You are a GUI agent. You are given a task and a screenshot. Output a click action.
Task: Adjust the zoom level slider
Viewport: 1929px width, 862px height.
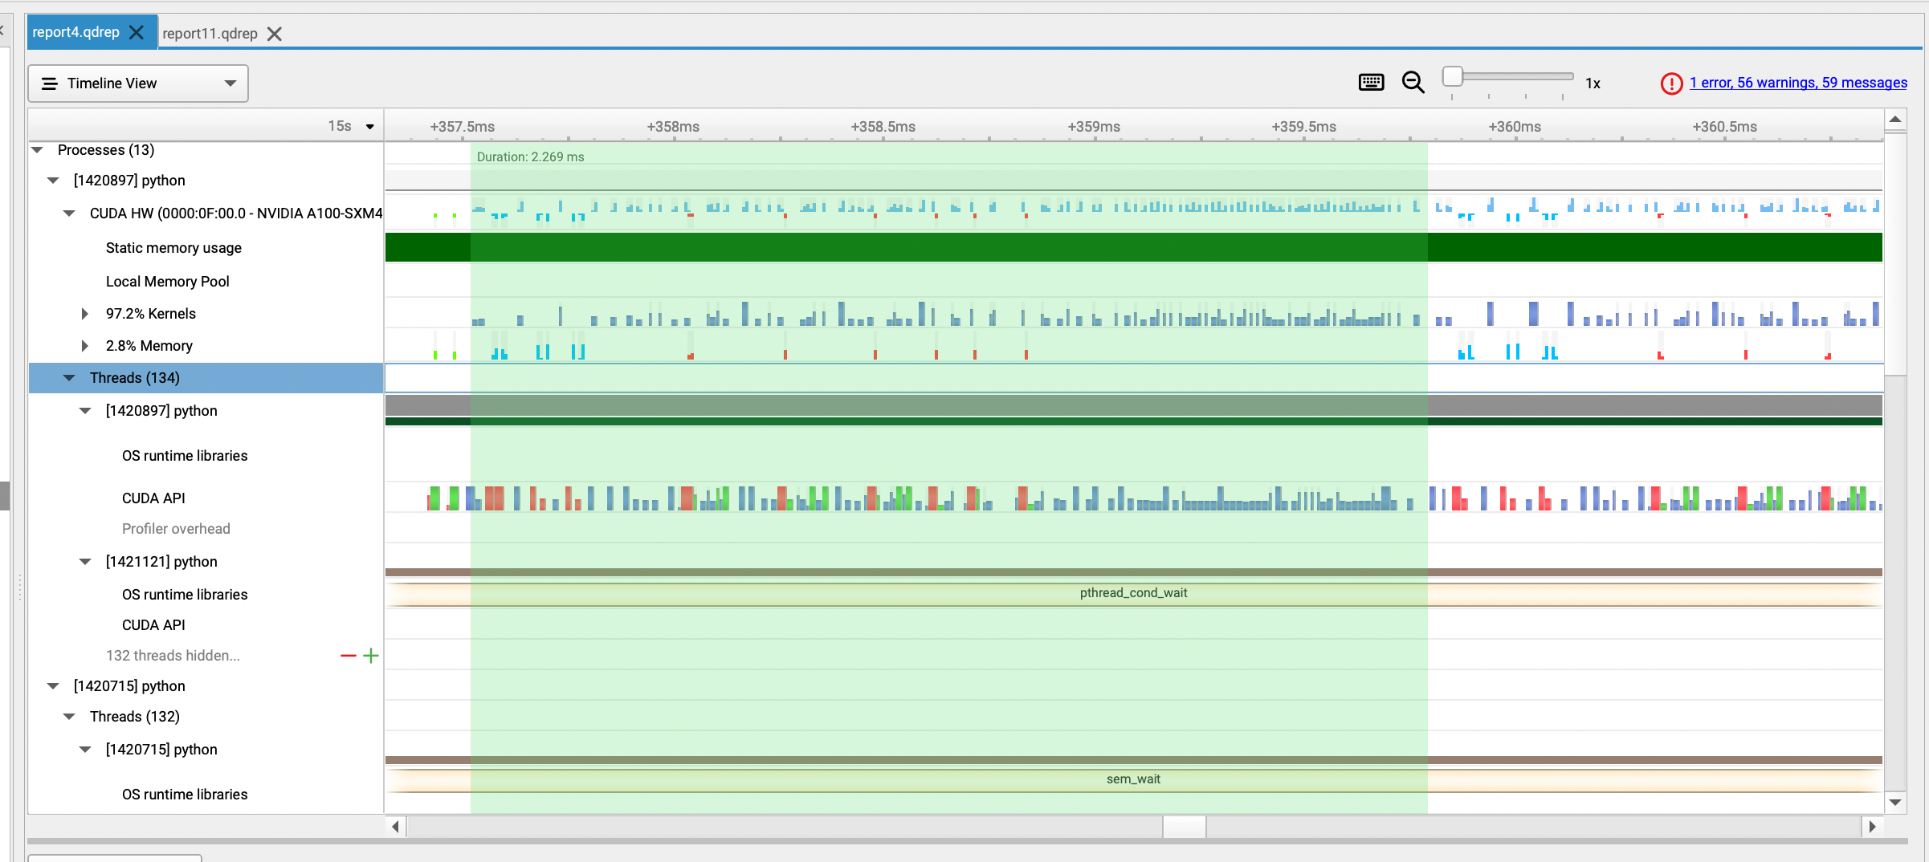pyautogui.click(x=1452, y=76)
